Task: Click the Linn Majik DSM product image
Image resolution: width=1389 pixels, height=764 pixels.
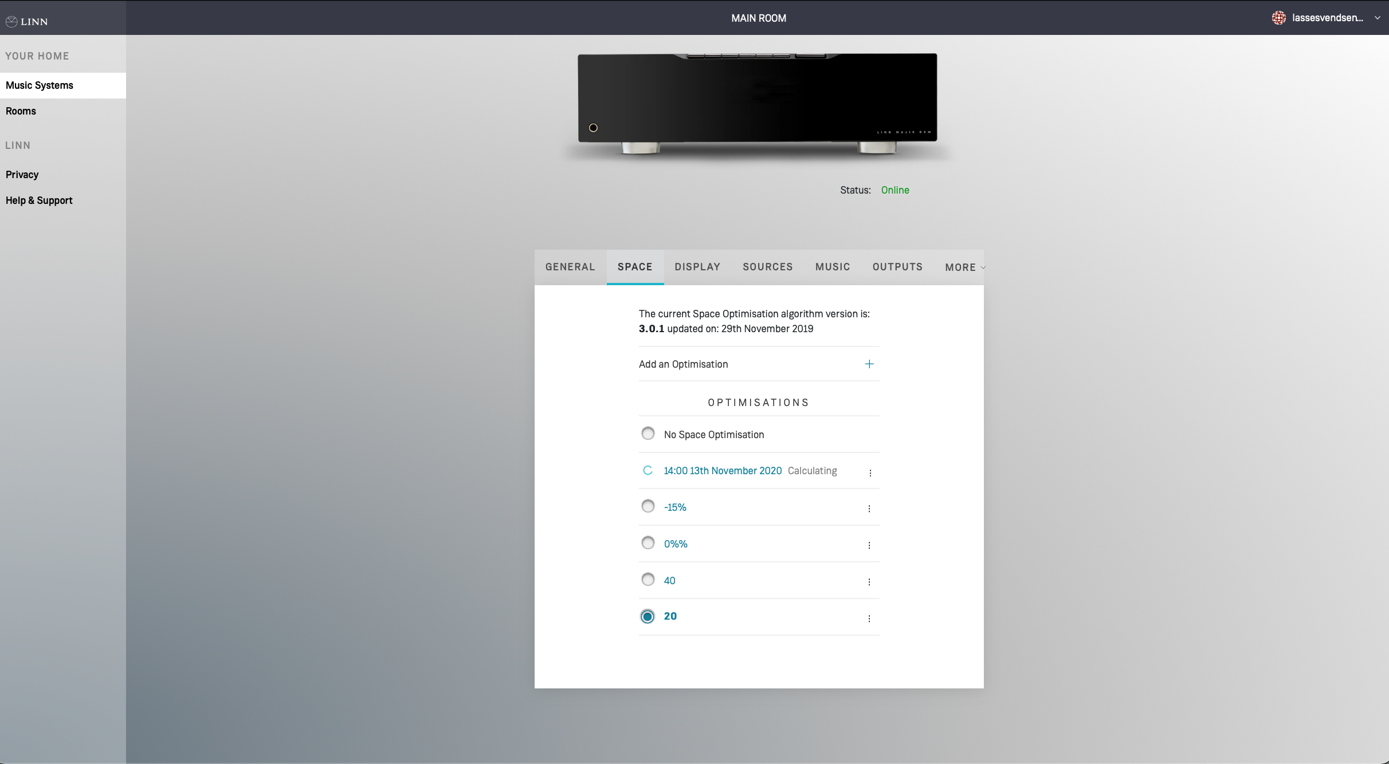Action: (x=758, y=104)
